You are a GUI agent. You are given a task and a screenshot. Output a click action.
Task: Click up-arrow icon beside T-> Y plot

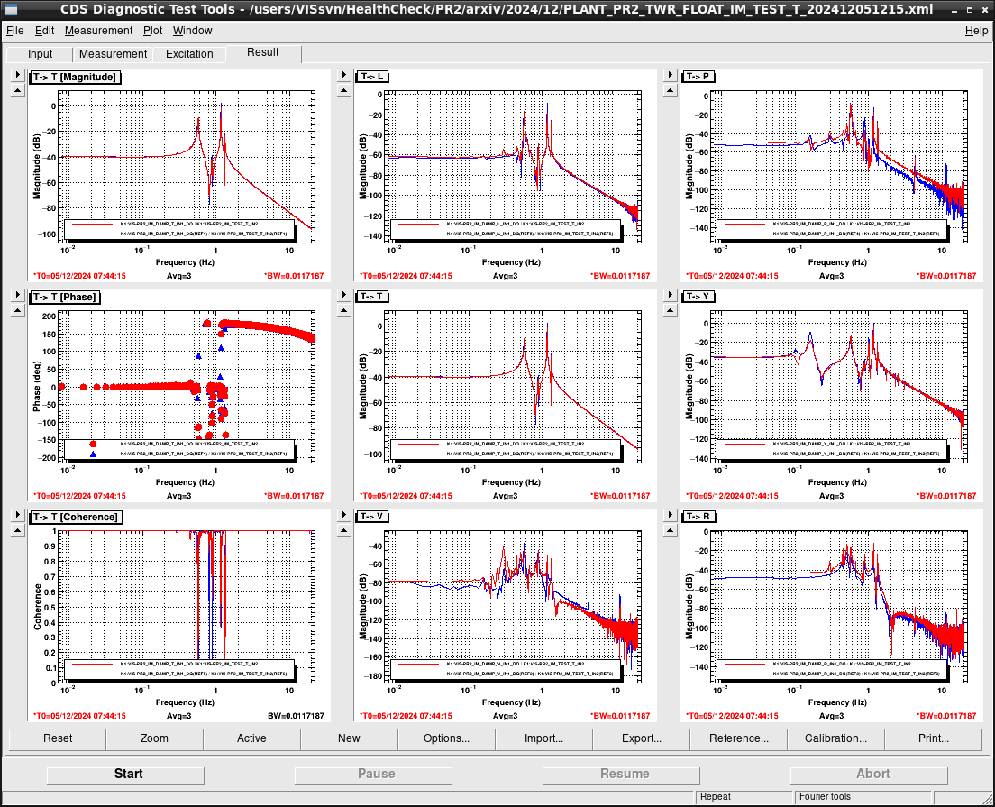pyautogui.click(x=671, y=310)
